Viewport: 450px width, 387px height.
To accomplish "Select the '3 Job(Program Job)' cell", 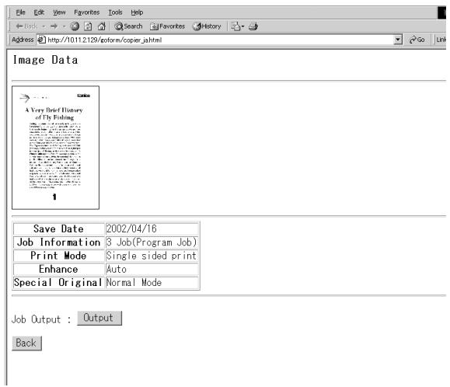I will pos(152,242).
